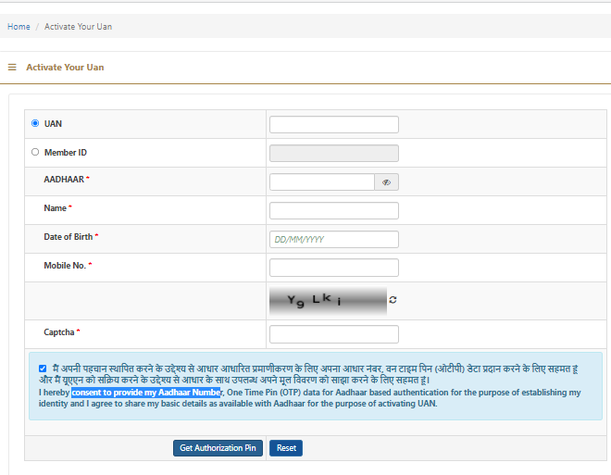Focus the Mobile No. input field
The image size is (611, 475).
tap(334, 268)
